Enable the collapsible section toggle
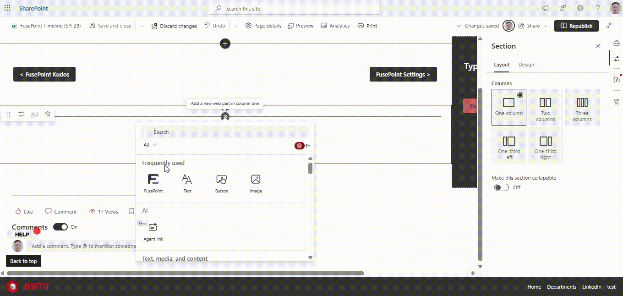The height and width of the screenshot is (296, 623). 501,187
